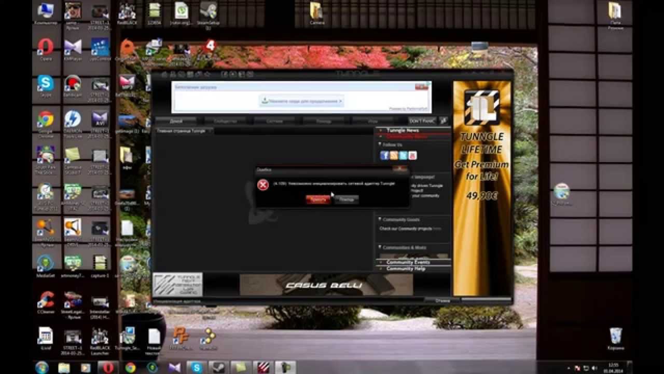The height and width of the screenshot is (374, 664).
Task: Click the download button in the white ad
Action: click(x=301, y=101)
